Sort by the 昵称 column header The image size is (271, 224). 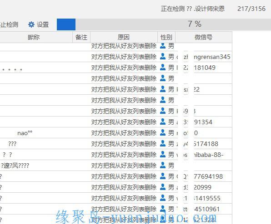click(34, 37)
